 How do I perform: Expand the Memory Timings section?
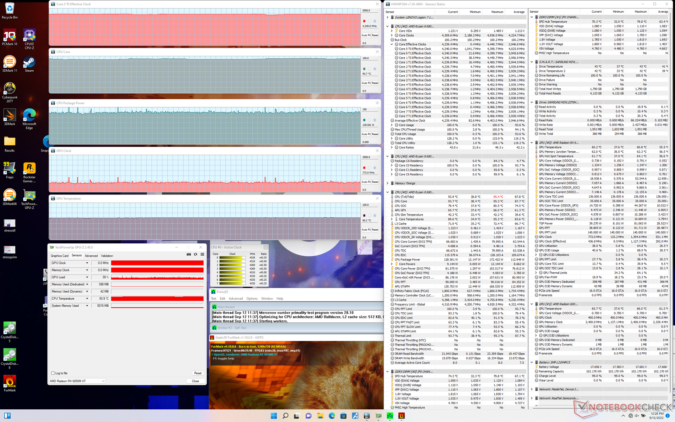[x=387, y=183]
